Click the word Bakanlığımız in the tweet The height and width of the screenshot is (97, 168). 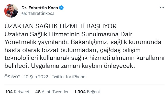pyautogui.click(x=90, y=42)
